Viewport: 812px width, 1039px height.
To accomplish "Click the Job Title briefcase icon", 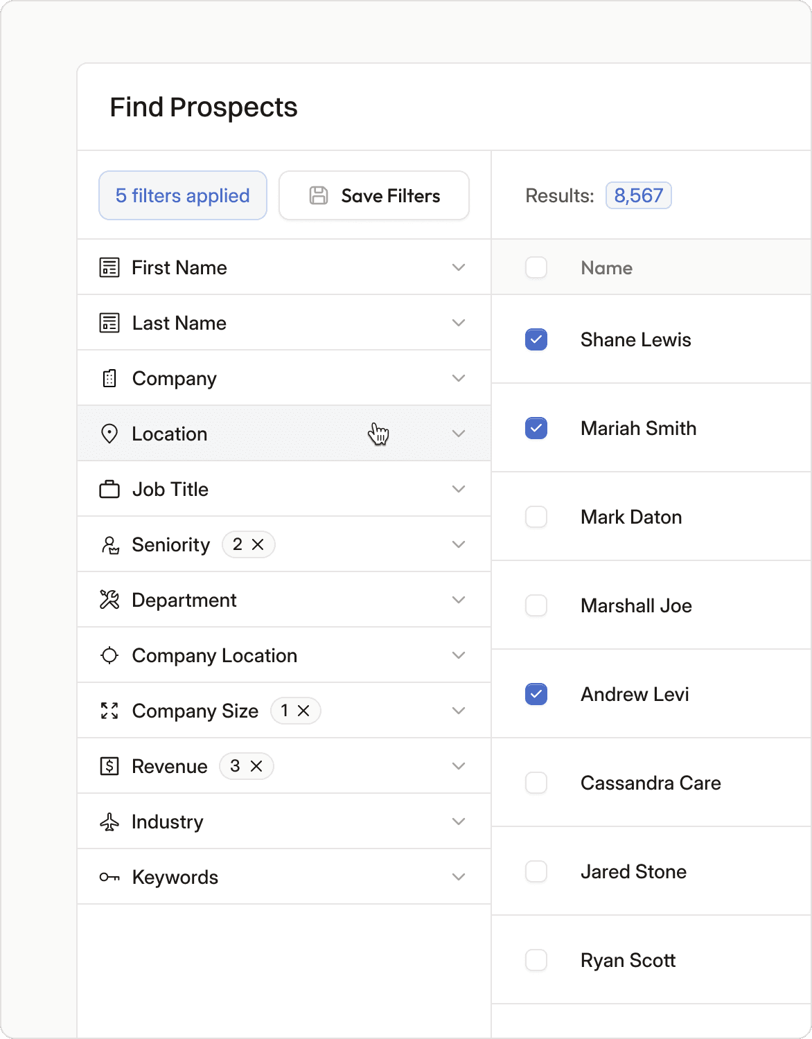I will [109, 490].
